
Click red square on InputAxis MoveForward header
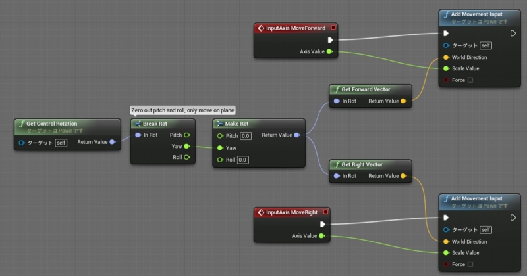(x=333, y=28)
